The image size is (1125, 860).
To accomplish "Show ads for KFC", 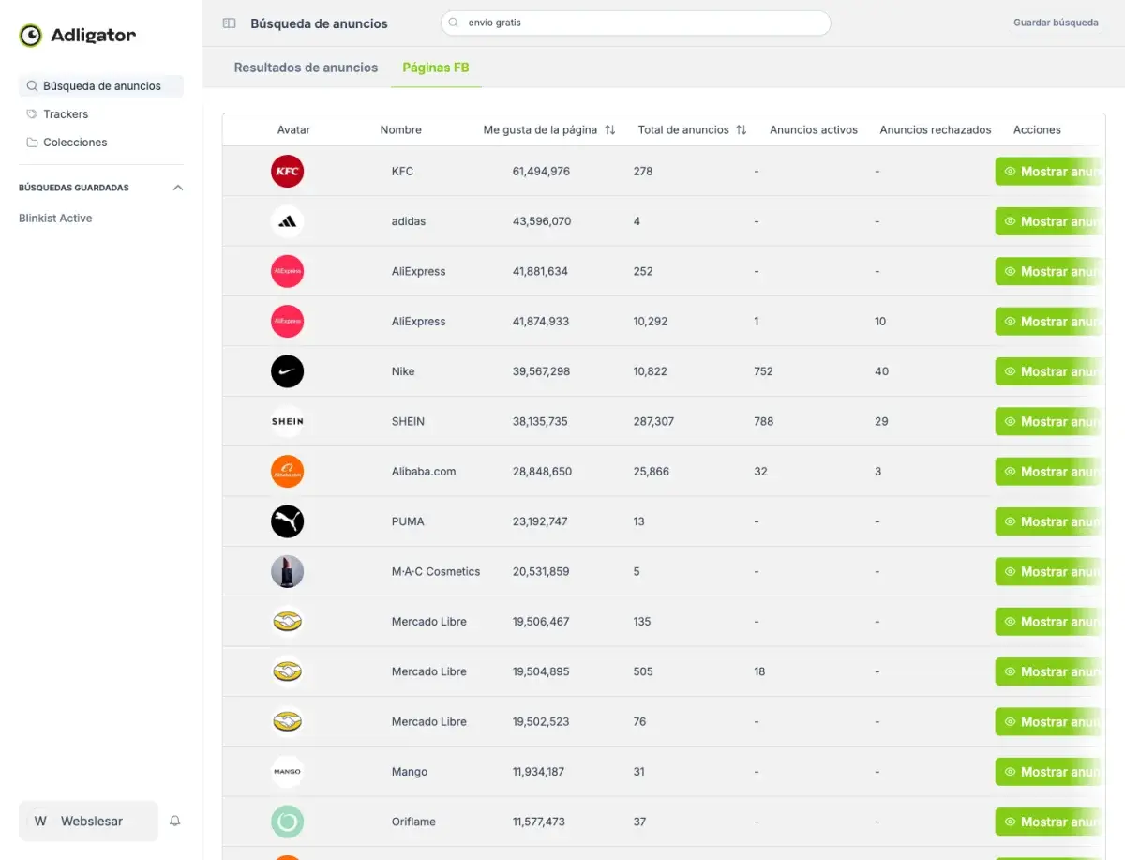I will point(1048,172).
